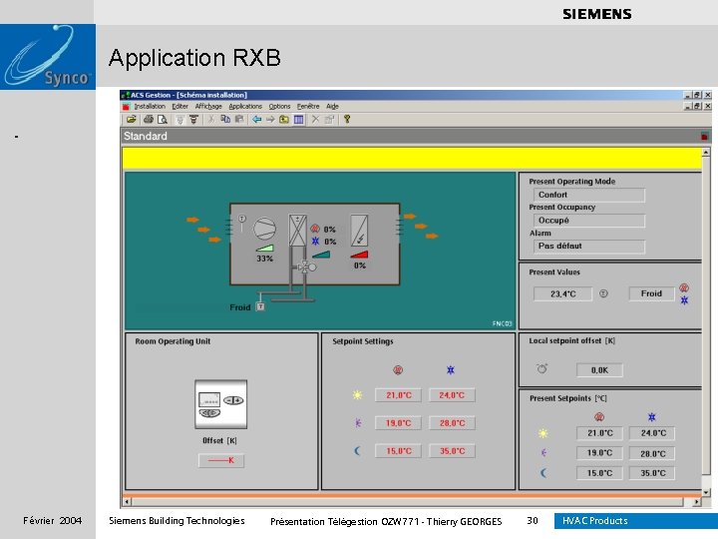Click Present Setpoints value 15.0°C
Image resolution: width=718 pixels, height=539 pixels.
(599, 473)
